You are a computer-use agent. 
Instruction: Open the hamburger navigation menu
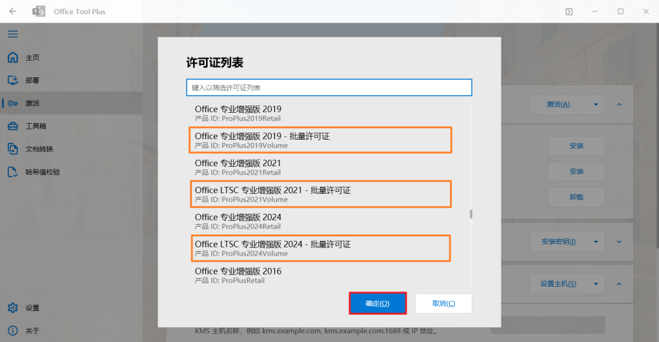[13, 34]
